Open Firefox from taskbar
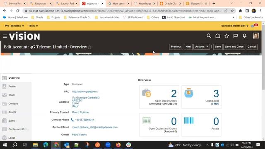 pyautogui.click(x=118, y=145)
